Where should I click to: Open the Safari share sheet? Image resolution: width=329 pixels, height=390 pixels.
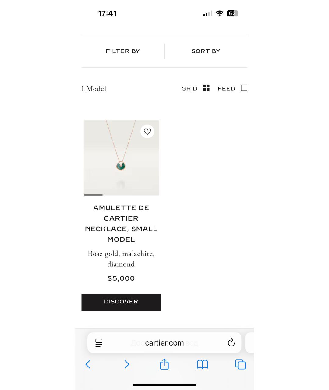coord(164,364)
